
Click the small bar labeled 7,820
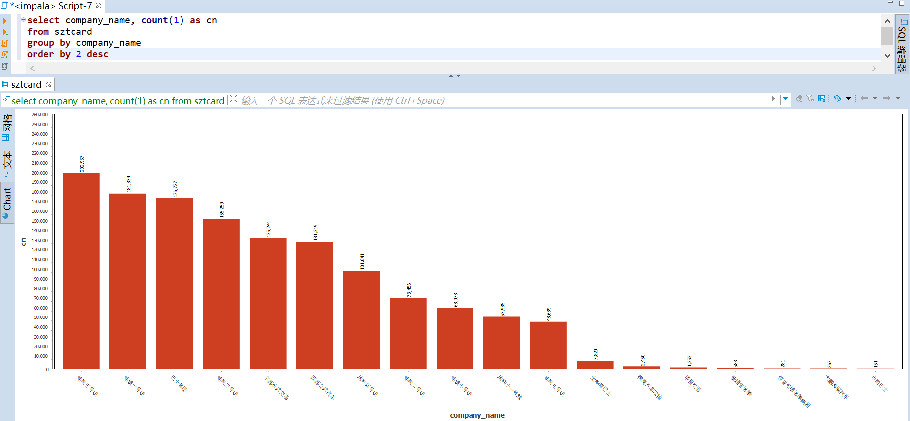click(595, 365)
